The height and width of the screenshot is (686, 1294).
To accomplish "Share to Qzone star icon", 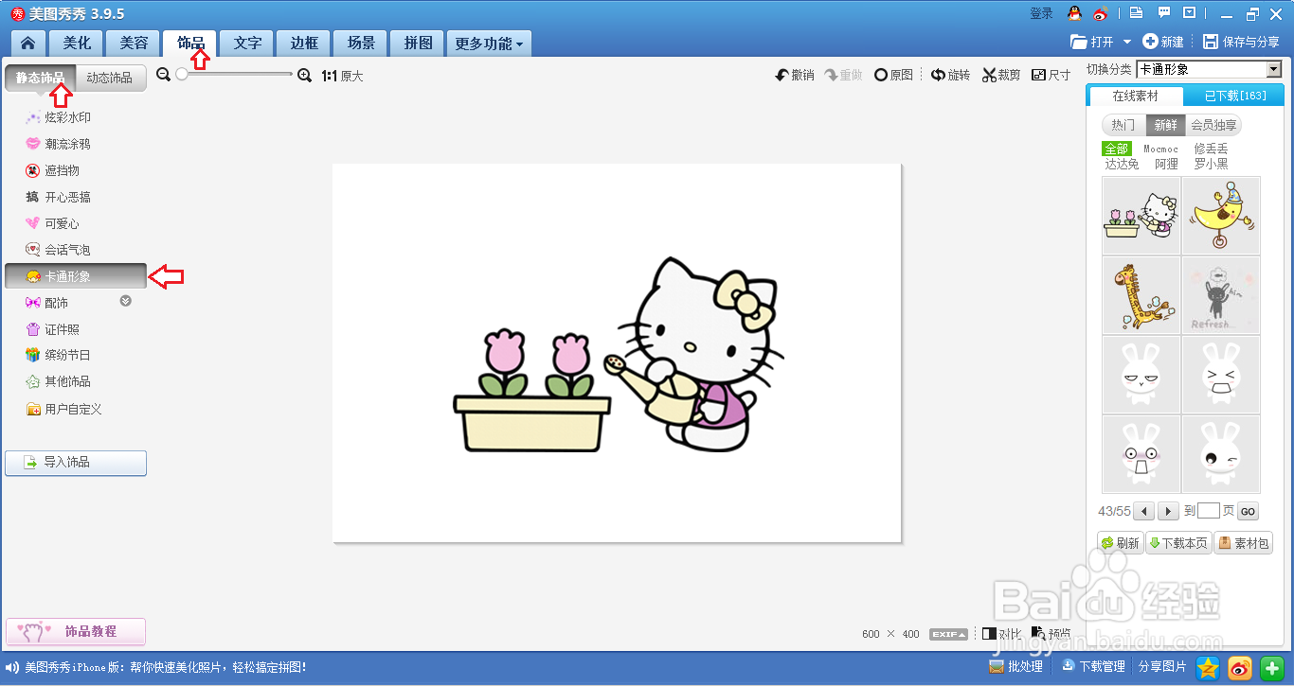I will (1208, 667).
